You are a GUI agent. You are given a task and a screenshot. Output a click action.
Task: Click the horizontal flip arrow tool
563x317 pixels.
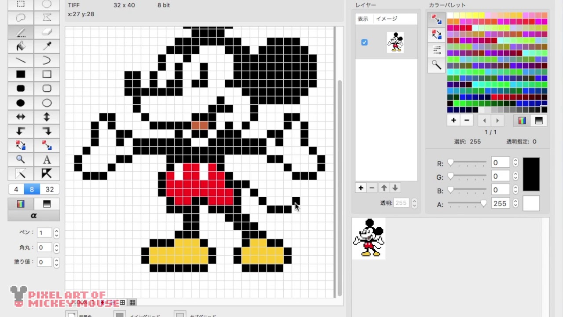click(x=21, y=117)
